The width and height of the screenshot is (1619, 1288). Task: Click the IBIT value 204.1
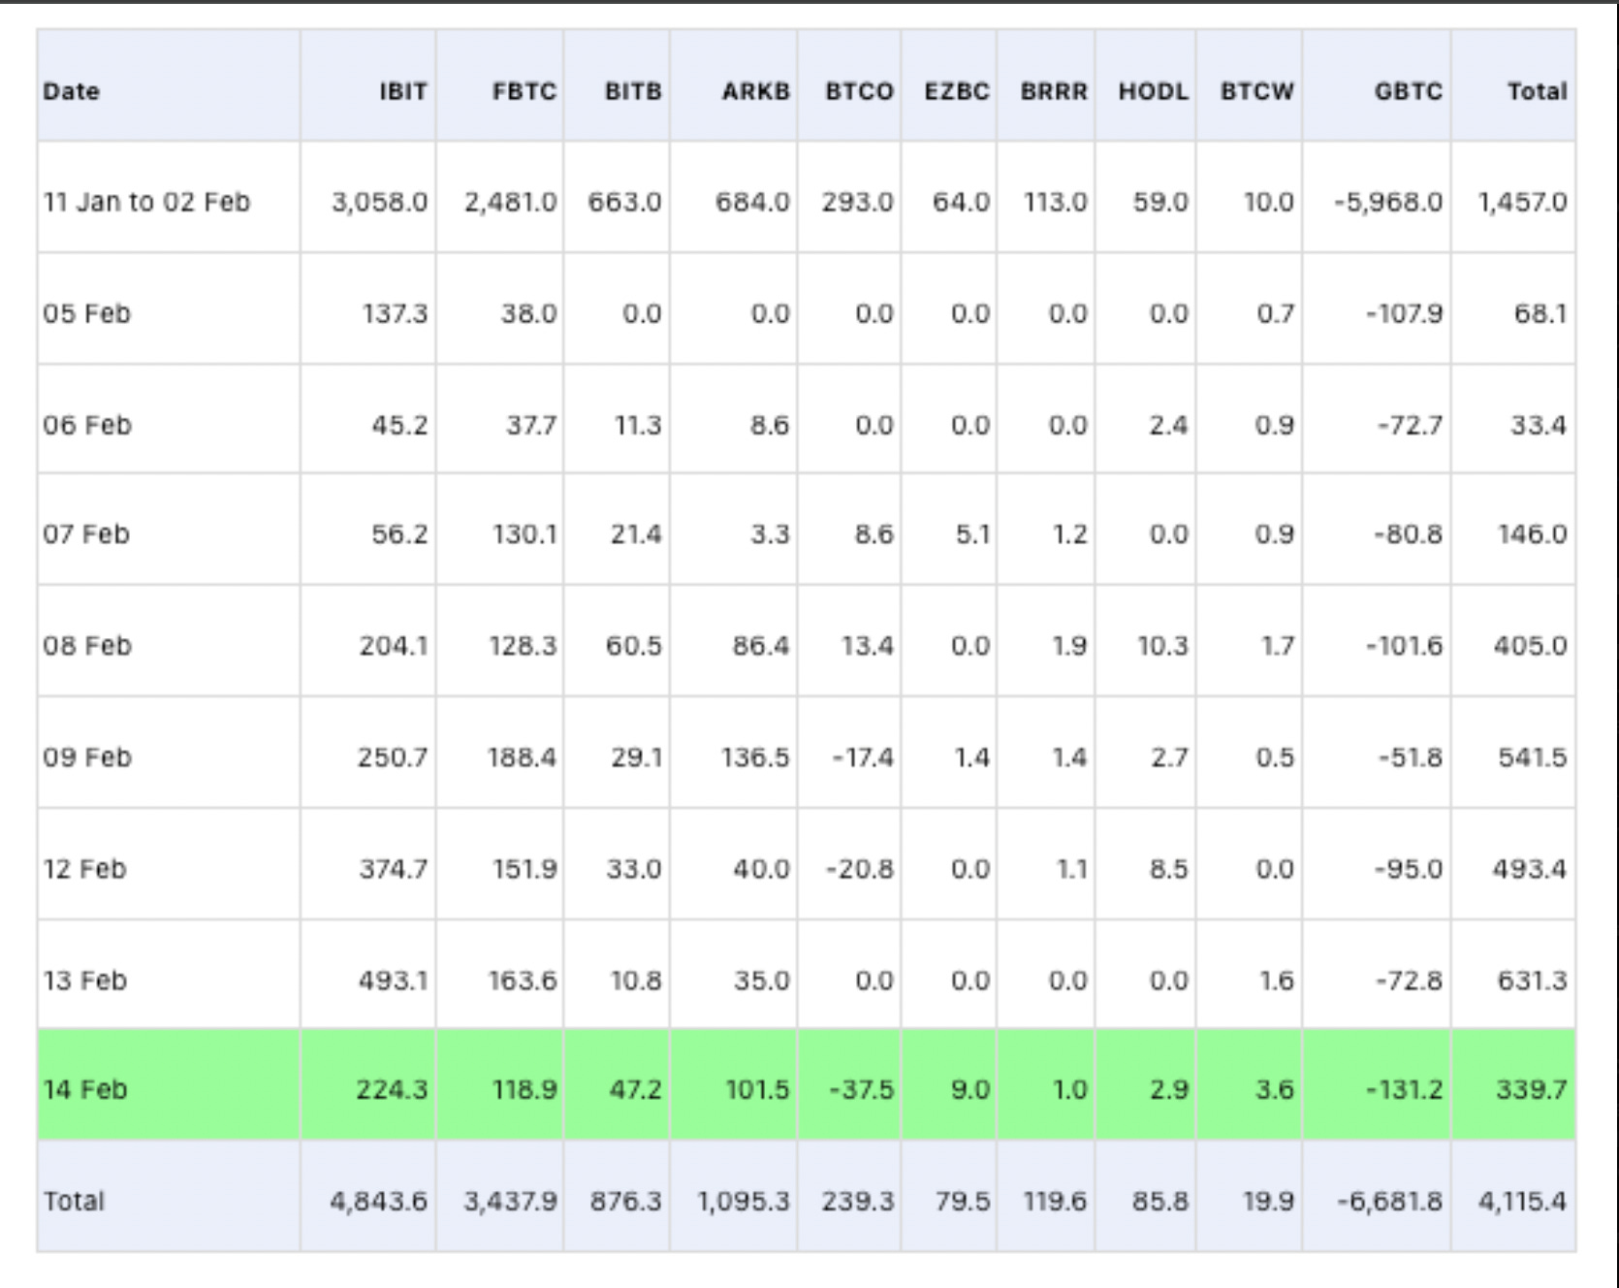tap(394, 645)
